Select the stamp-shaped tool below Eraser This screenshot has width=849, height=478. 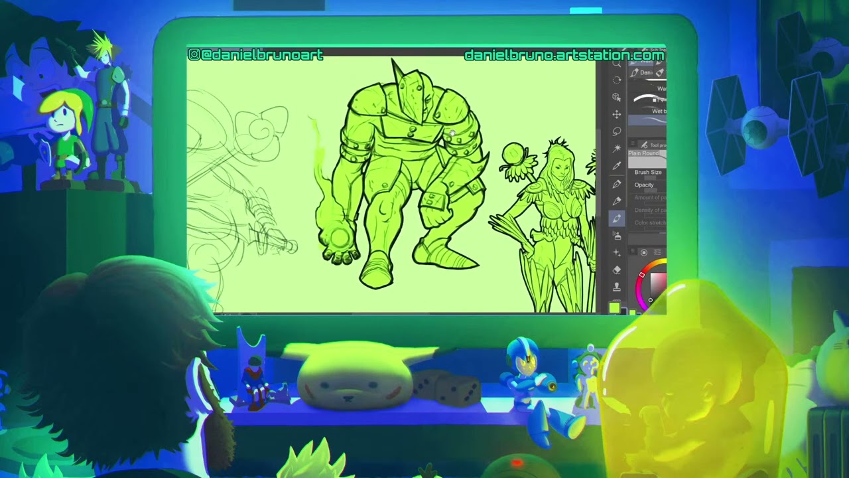coord(617,287)
